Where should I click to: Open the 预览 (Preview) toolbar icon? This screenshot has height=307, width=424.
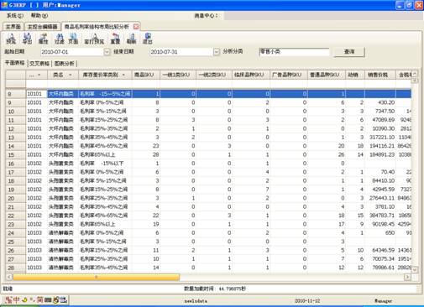(x=11, y=39)
